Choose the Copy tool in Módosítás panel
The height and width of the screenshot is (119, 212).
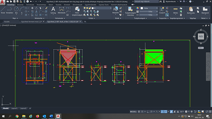click(x=32, y=12)
